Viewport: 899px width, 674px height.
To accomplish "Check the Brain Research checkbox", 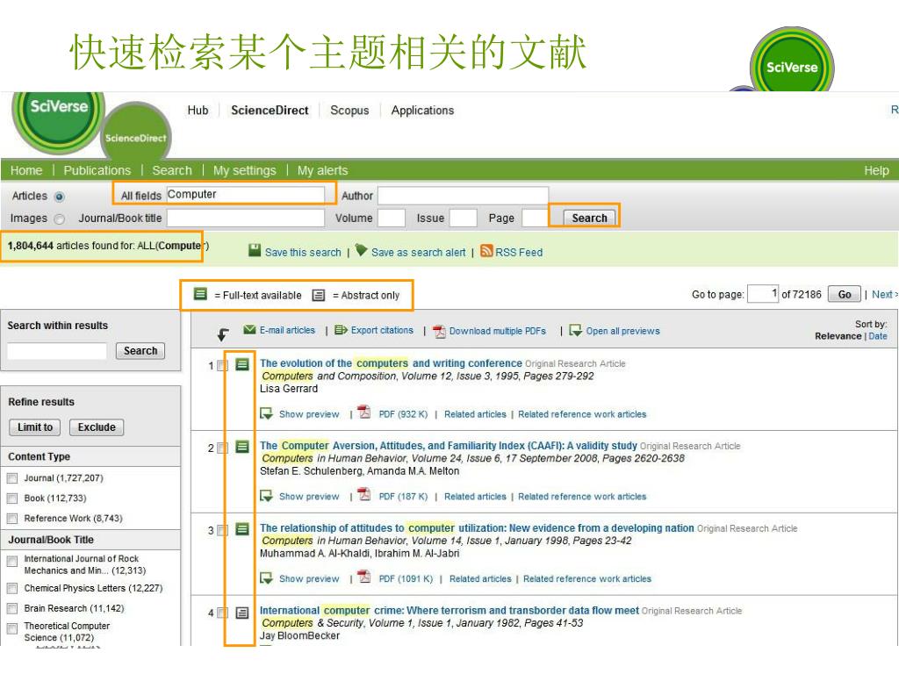I will tap(12, 608).
